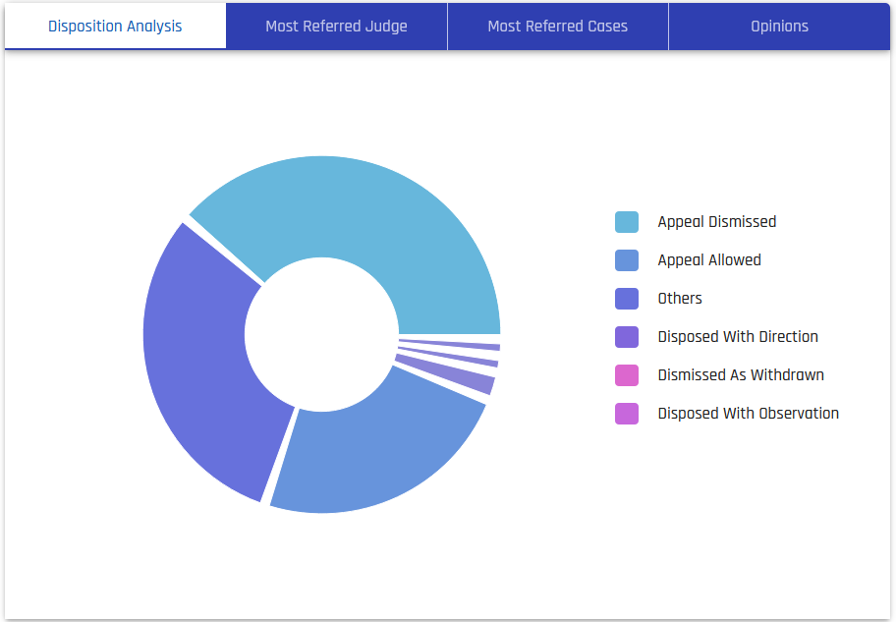This screenshot has height=622, width=896.
Task: Click the Disposed With Direction legend square
Action: click(627, 337)
